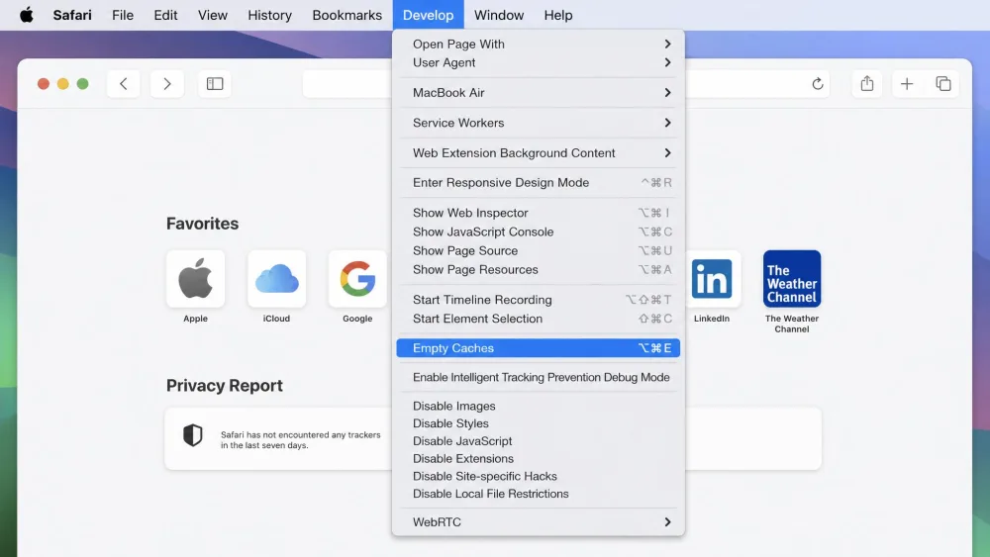Viewport: 990px width, 557px height.
Task: Open the LinkedIn favorite
Action: (712, 279)
